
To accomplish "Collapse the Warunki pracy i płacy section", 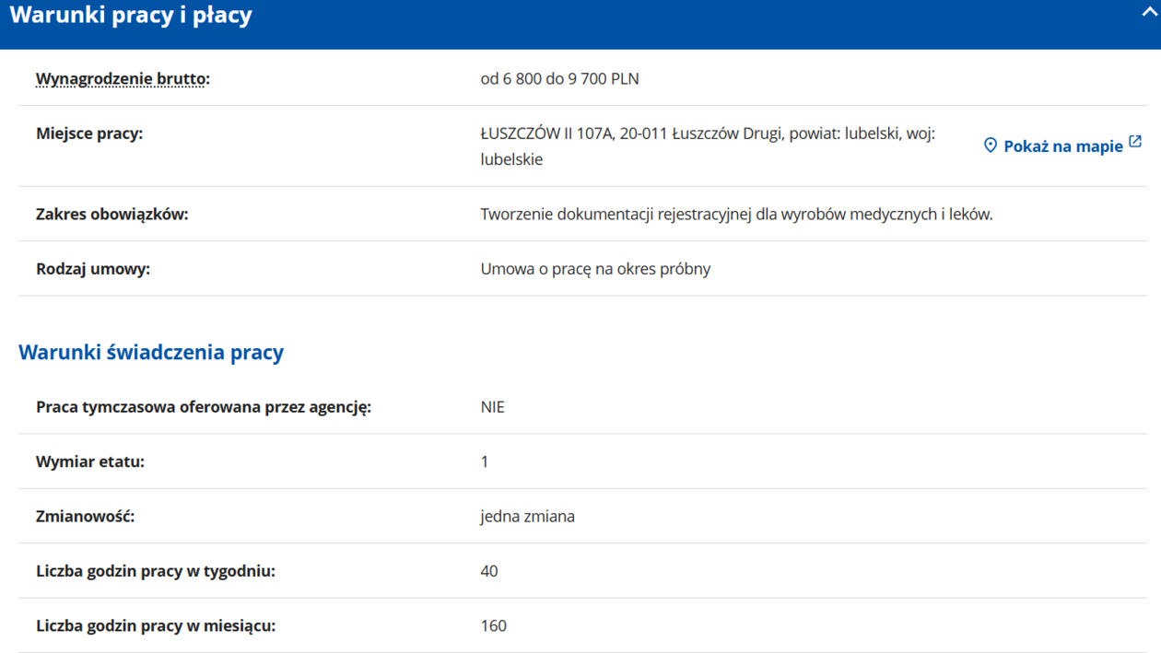I will (x=1149, y=12).
